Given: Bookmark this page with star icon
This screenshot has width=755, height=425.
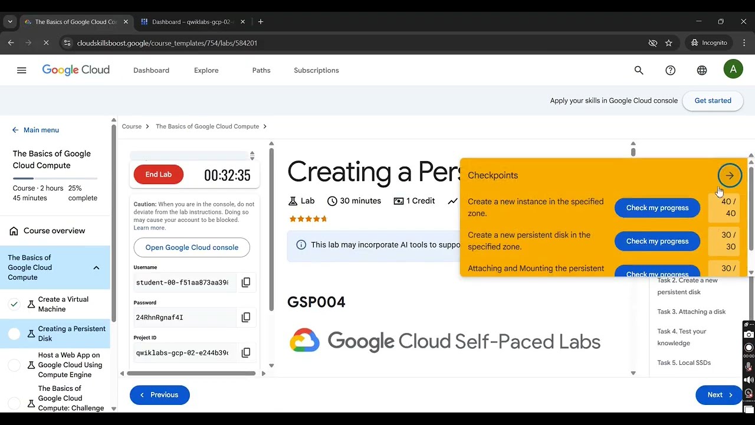Looking at the screenshot, I should [x=669, y=43].
